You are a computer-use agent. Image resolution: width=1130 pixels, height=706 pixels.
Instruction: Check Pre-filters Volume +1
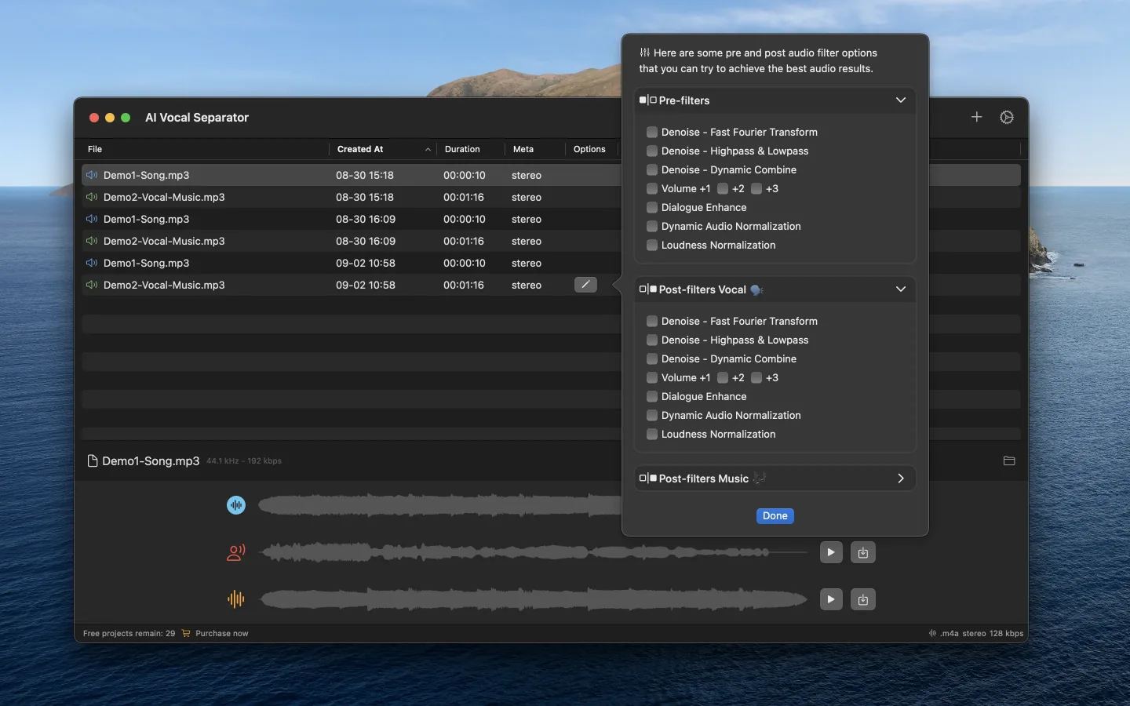(x=652, y=188)
